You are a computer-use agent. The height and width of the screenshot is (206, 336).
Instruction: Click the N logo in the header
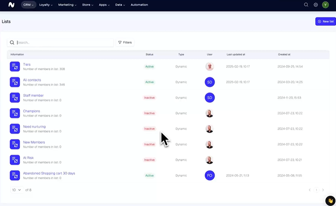[11, 5]
